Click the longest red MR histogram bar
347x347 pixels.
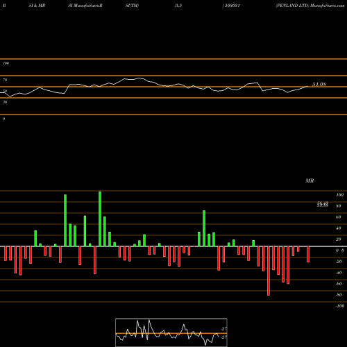pos(269,271)
